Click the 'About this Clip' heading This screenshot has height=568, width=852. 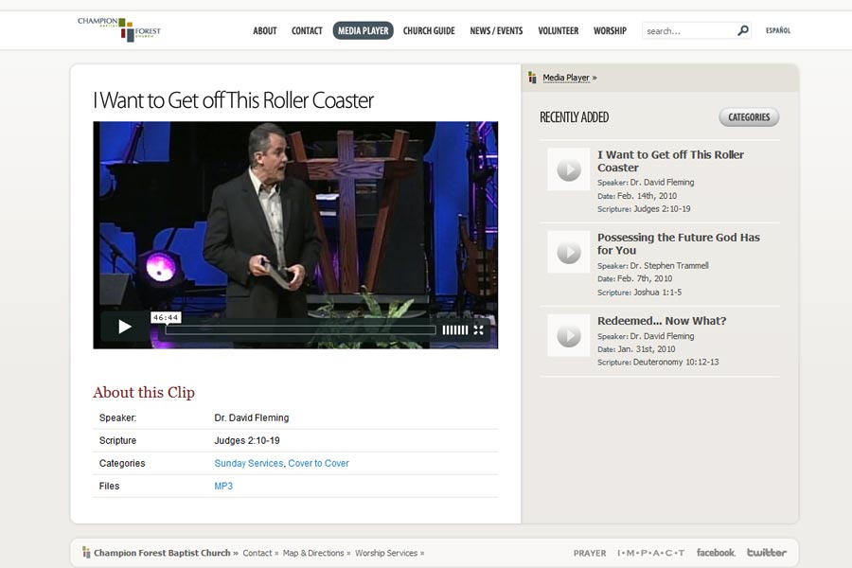tap(144, 392)
